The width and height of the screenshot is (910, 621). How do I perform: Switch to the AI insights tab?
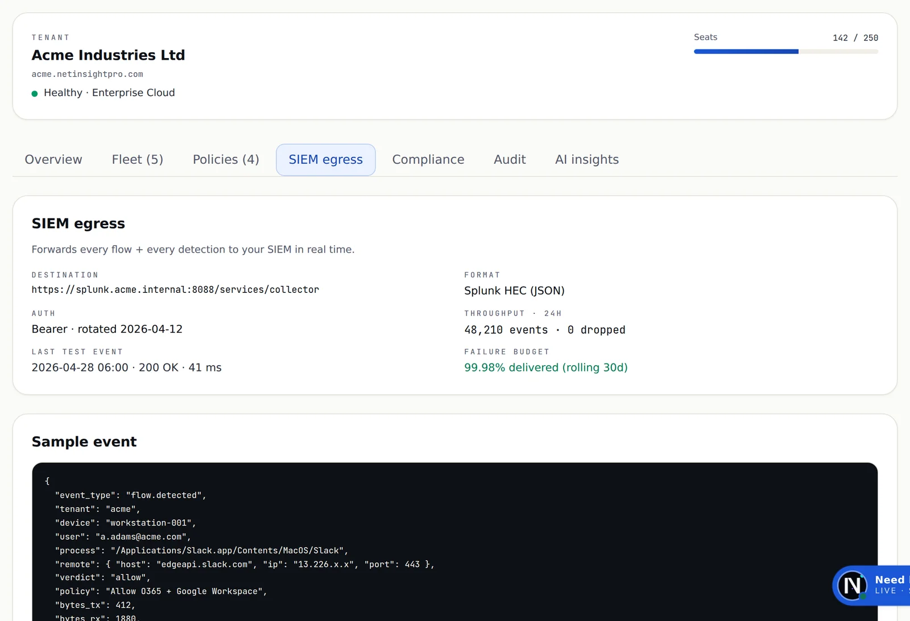pos(587,160)
